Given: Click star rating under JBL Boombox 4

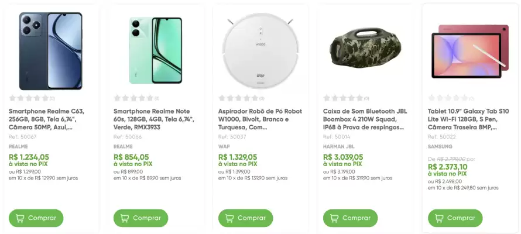Looking at the screenshot, I should pos(344,98).
